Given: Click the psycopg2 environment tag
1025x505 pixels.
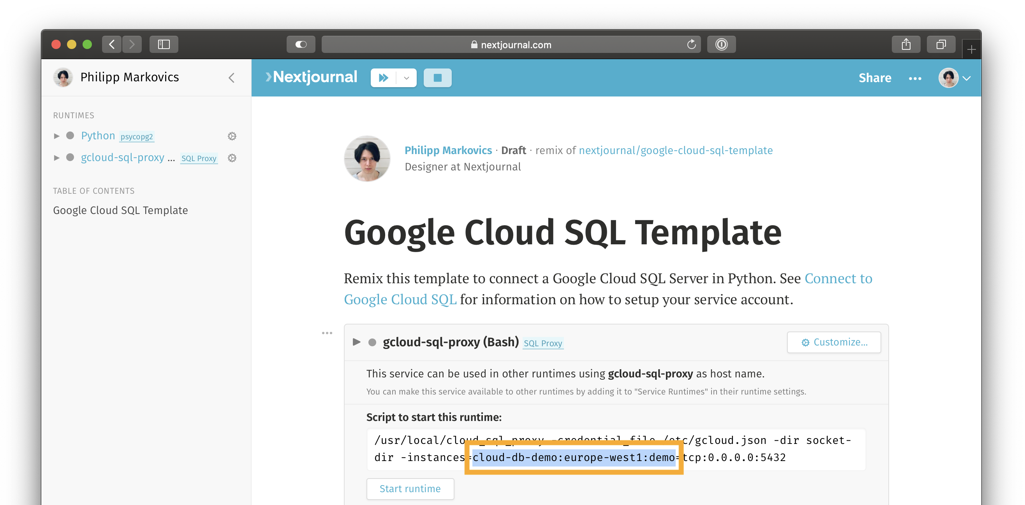Looking at the screenshot, I should pos(136,137).
